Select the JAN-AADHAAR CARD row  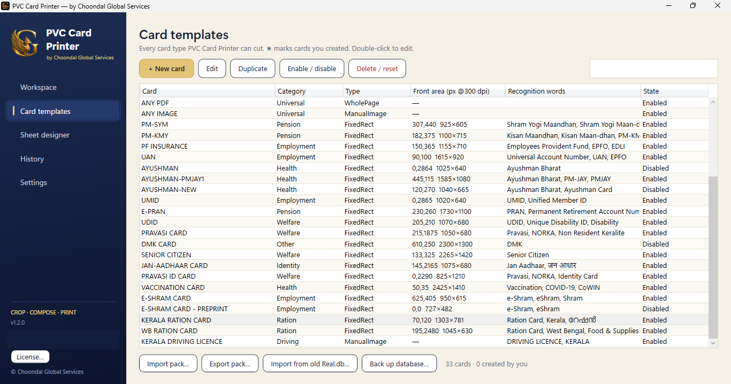click(424, 265)
